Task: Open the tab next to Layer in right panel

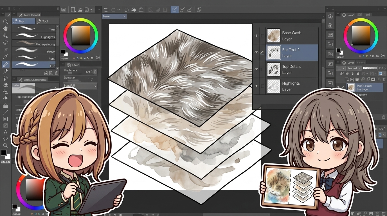Action: pyautogui.click(x=361, y=63)
